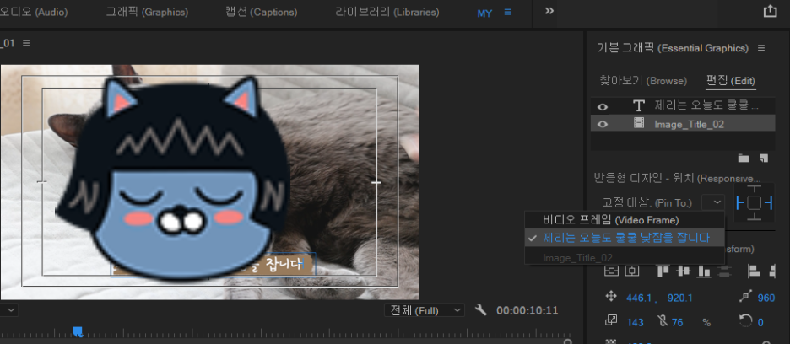Viewport: 790px width, 344px height.
Task: Toggle the uniform scale link lock icon
Action: click(x=663, y=321)
